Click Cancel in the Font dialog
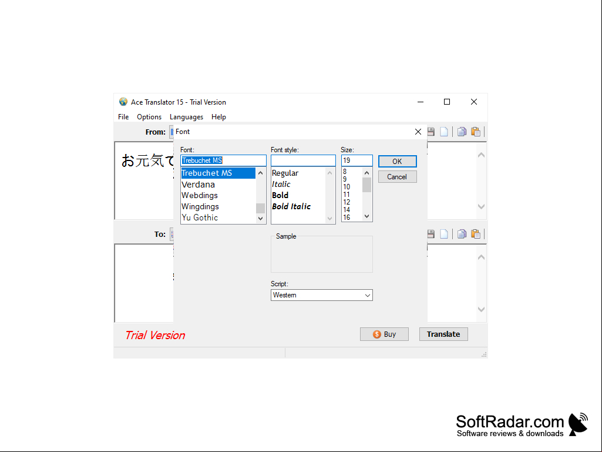602x452 pixels. (398, 177)
